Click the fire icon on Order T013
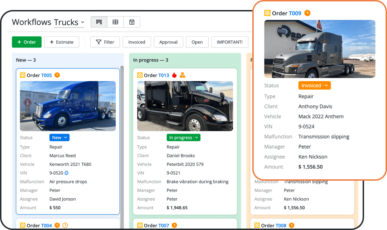 [x=175, y=75]
